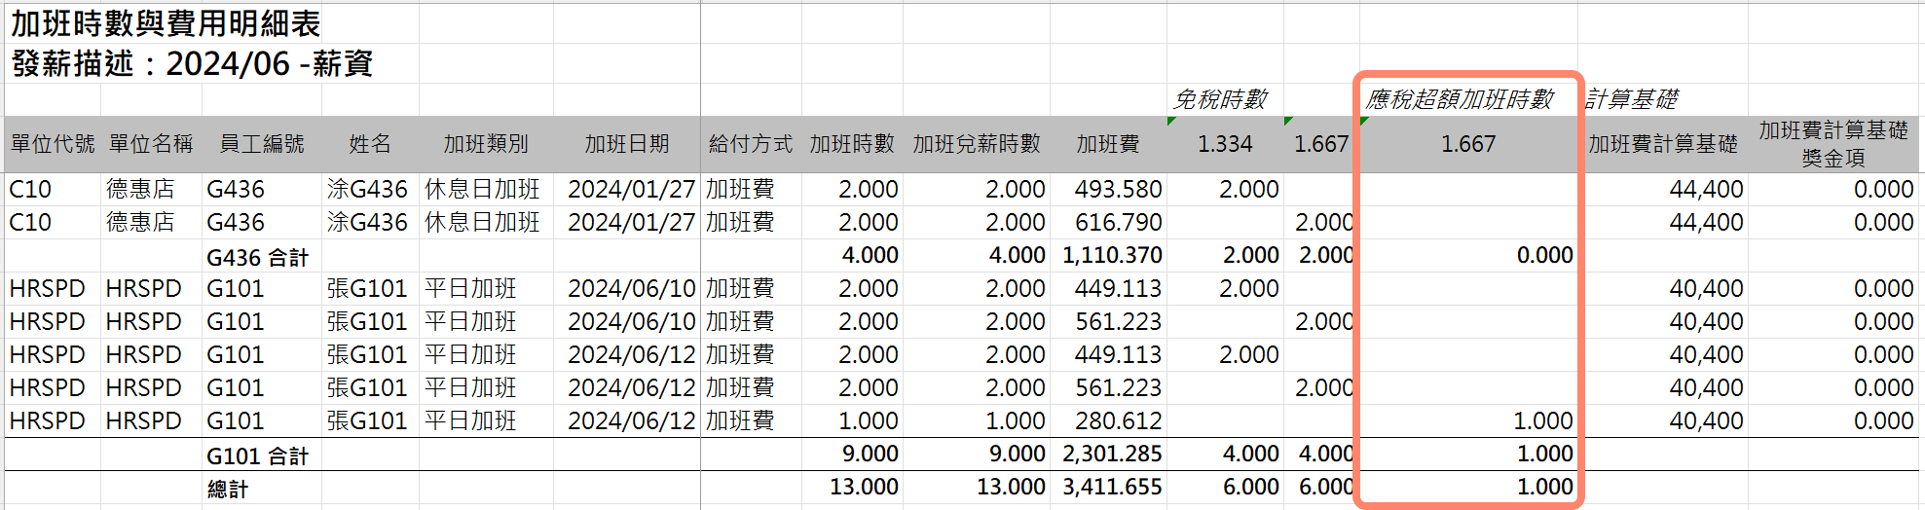The image size is (1925, 510).
Task: Select the G436 subtotal pay 1,110.370
Action: click(x=1111, y=256)
